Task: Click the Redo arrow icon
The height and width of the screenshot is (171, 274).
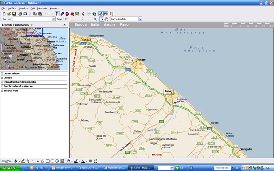Action: tap(51, 14)
